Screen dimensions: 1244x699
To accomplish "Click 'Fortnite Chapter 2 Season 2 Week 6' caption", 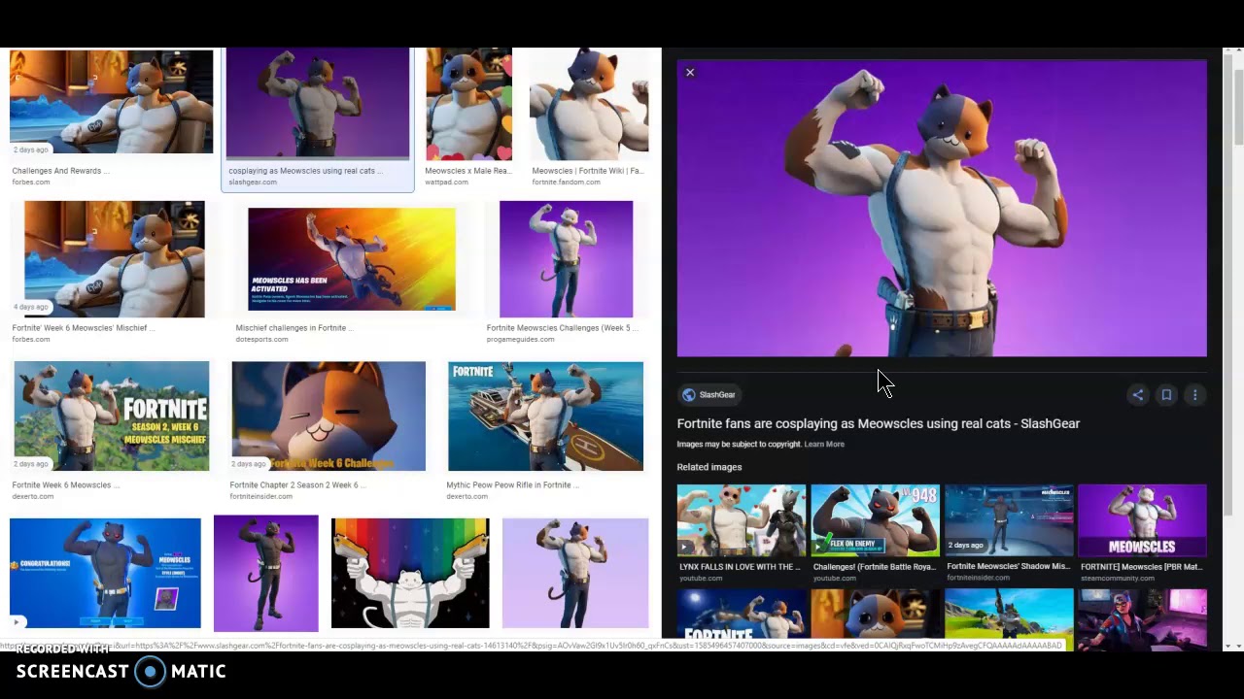I will (x=297, y=485).
